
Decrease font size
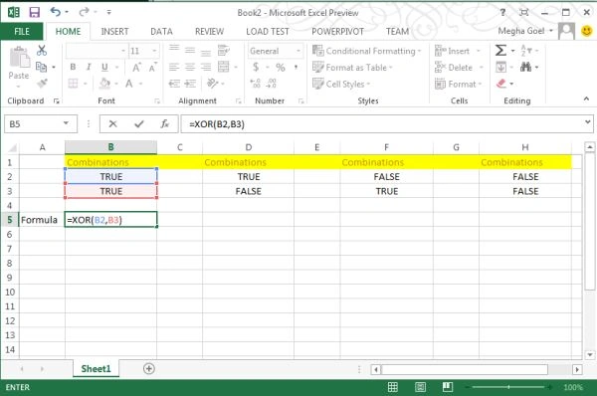pos(152,68)
